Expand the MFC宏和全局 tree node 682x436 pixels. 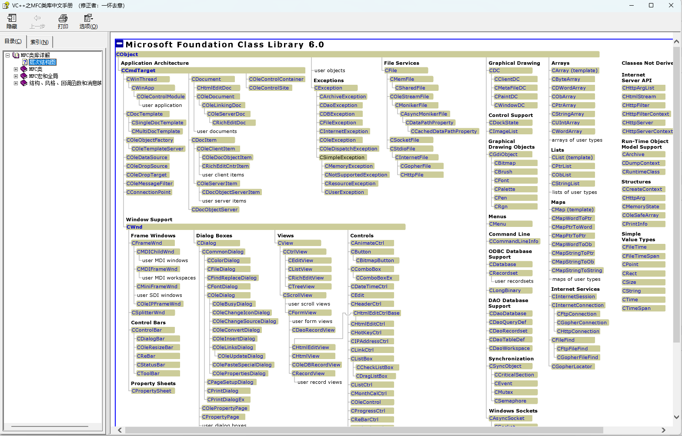[16, 76]
